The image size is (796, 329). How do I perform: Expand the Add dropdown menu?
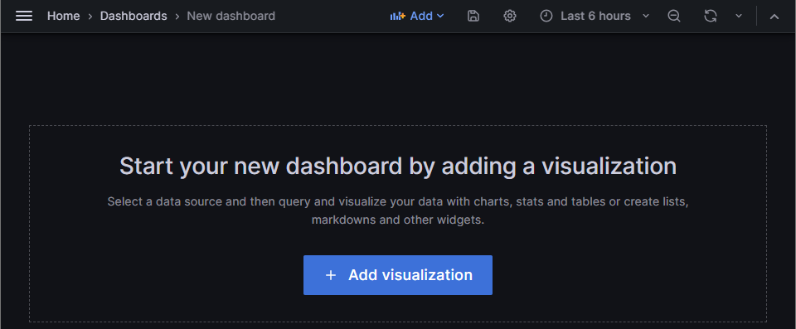click(x=417, y=17)
